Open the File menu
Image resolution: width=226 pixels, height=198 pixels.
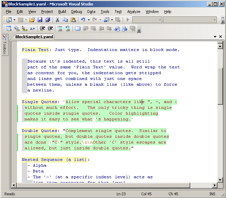tap(9, 12)
